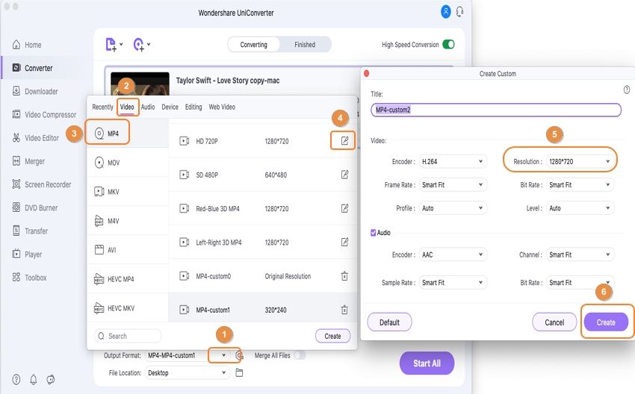Click Cancel in Create Custom dialog
Image resolution: width=635 pixels, height=394 pixels.
(x=554, y=322)
